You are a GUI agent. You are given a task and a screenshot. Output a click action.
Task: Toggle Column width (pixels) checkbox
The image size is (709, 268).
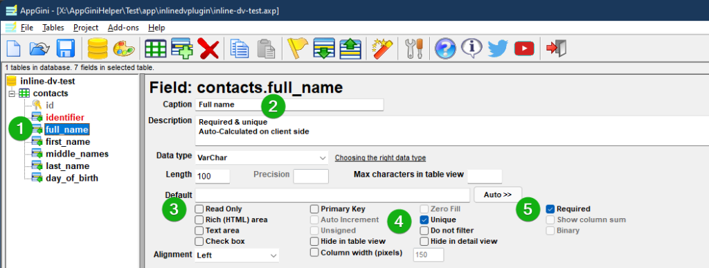(x=314, y=253)
